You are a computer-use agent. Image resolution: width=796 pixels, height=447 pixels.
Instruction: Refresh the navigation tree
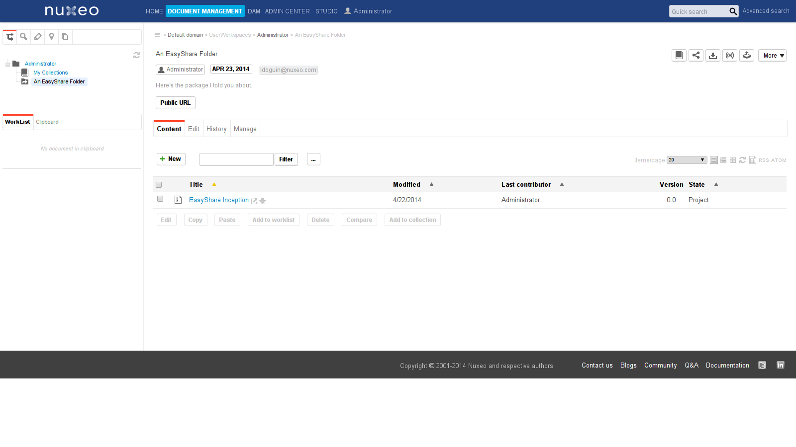click(136, 55)
